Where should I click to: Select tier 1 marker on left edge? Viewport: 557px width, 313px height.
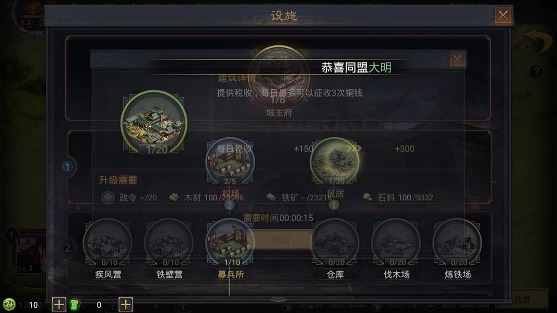tap(67, 166)
